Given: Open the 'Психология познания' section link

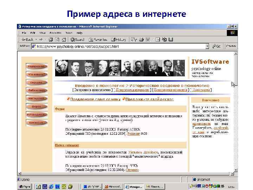Looking at the screenshot, I should 170,90.
